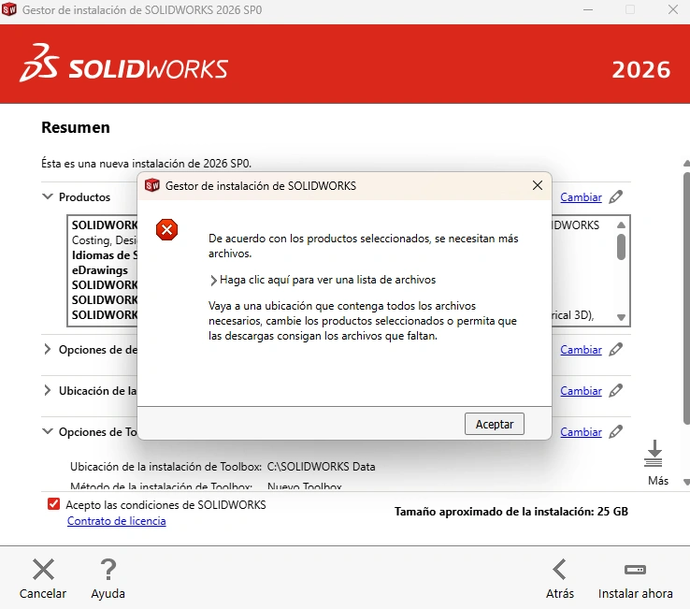Close the main installer window
This screenshot has height=609, width=690.
click(x=673, y=9)
